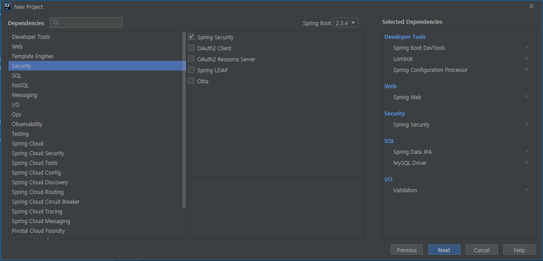Select the Web category

point(95,47)
